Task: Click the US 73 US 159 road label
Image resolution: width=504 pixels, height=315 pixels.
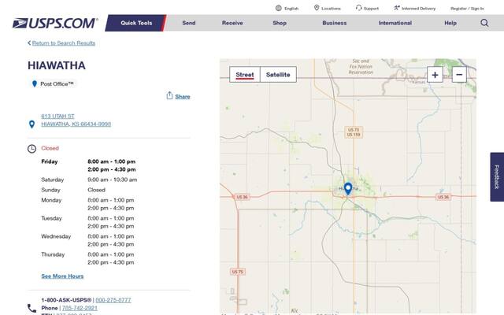Action: (354, 132)
